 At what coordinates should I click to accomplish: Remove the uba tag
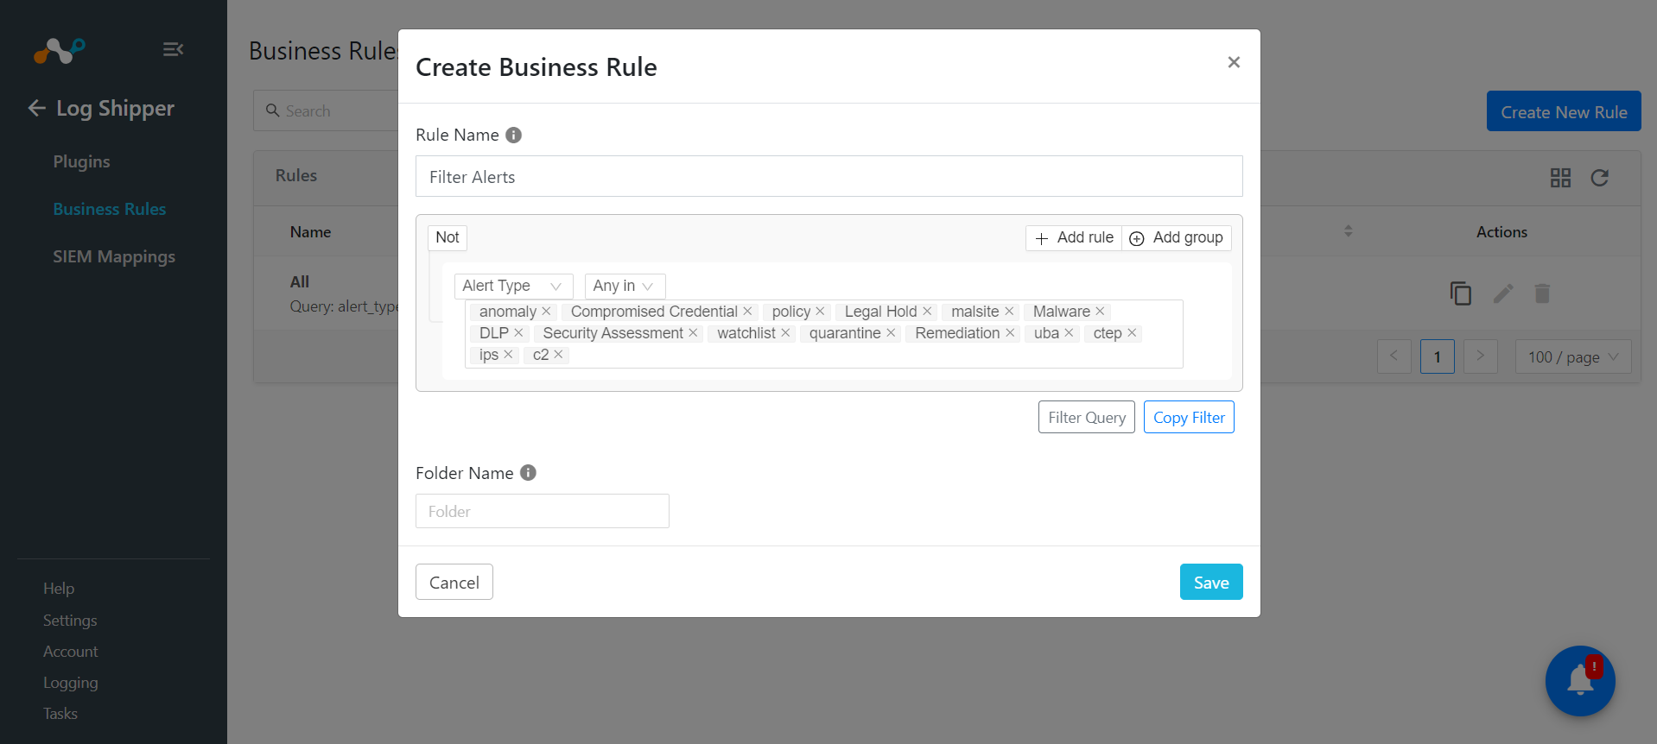1069,333
